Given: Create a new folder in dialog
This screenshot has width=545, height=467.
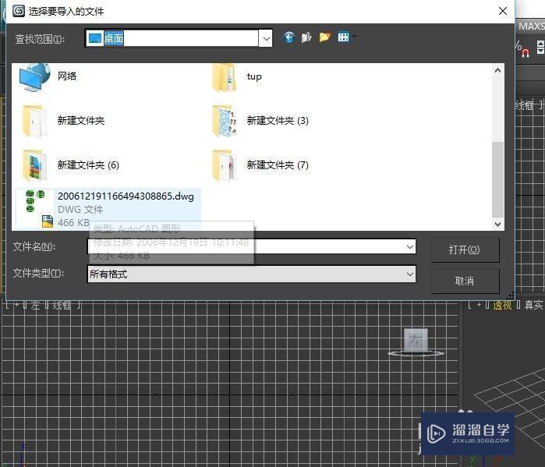Looking at the screenshot, I should coord(324,37).
